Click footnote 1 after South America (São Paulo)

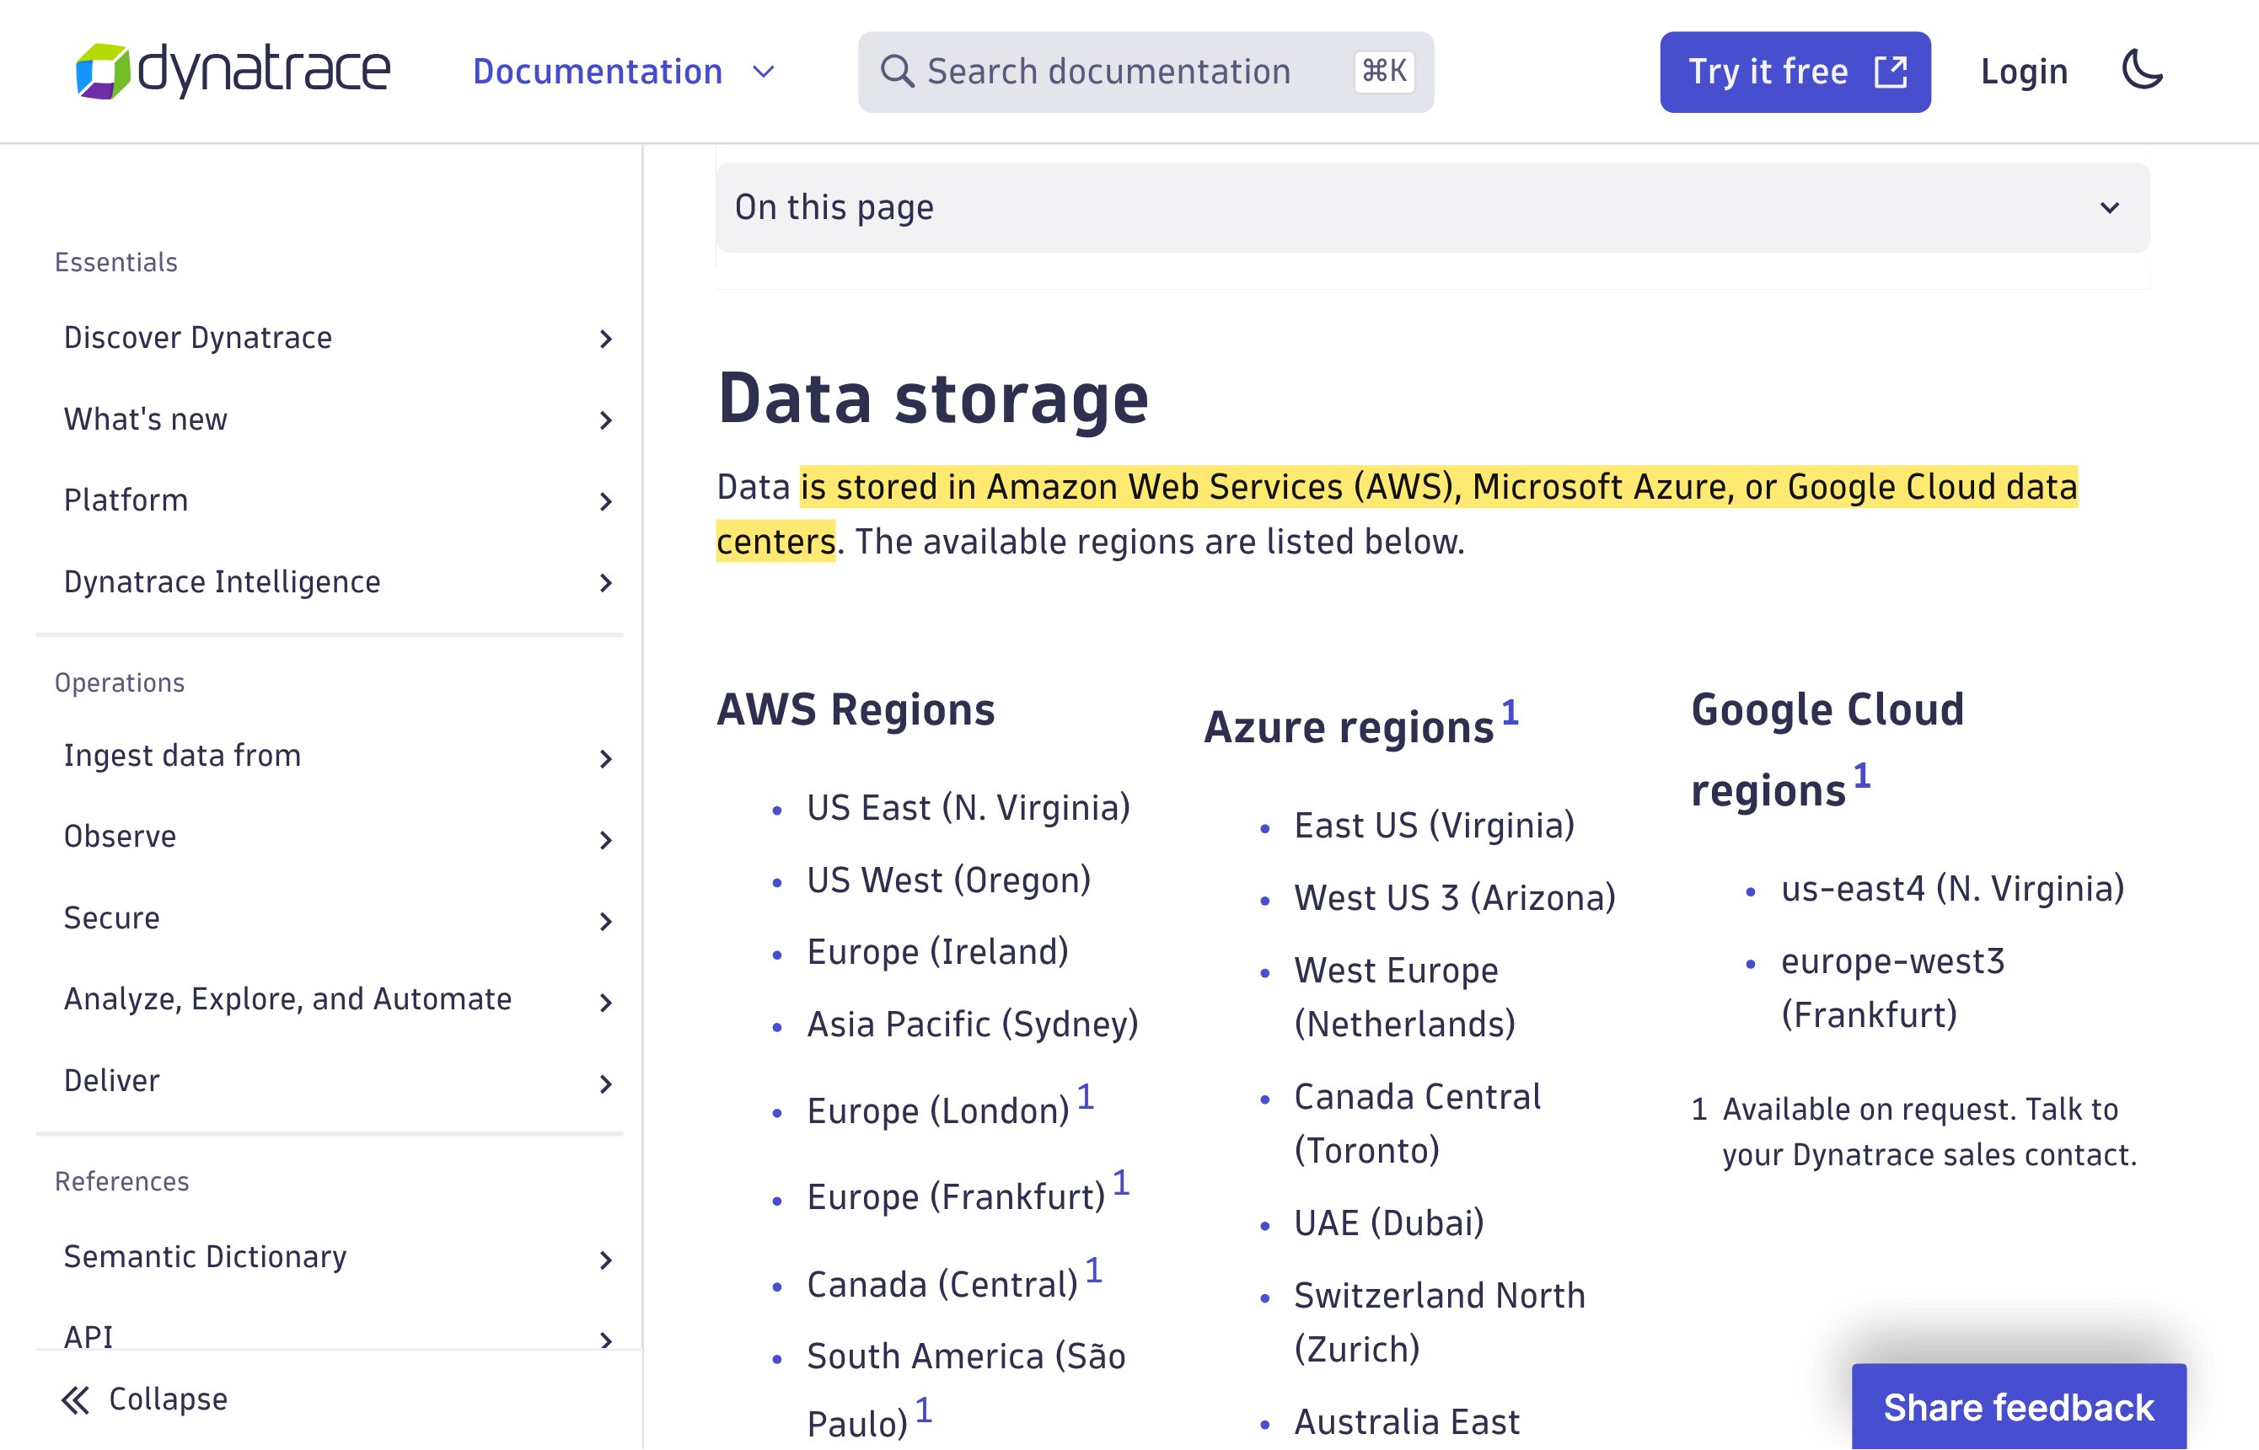[x=923, y=1410]
